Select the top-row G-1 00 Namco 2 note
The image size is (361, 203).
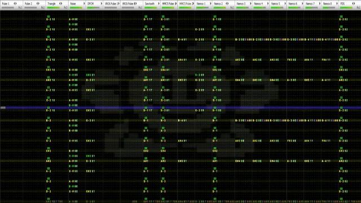[x=217, y=19]
